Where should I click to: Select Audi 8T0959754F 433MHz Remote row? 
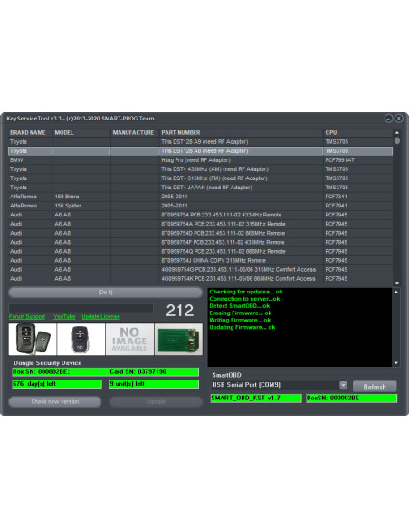coord(201,242)
